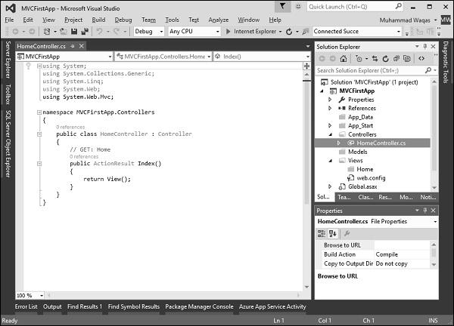
Task: Collapse the Views folder
Action: click(331, 161)
